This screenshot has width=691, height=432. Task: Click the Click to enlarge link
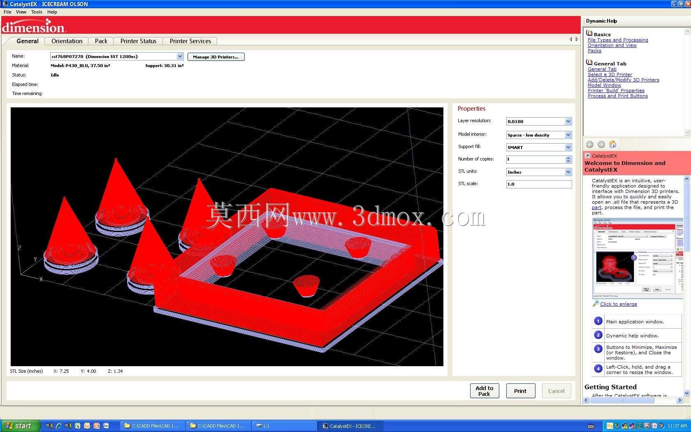click(619, 304)
